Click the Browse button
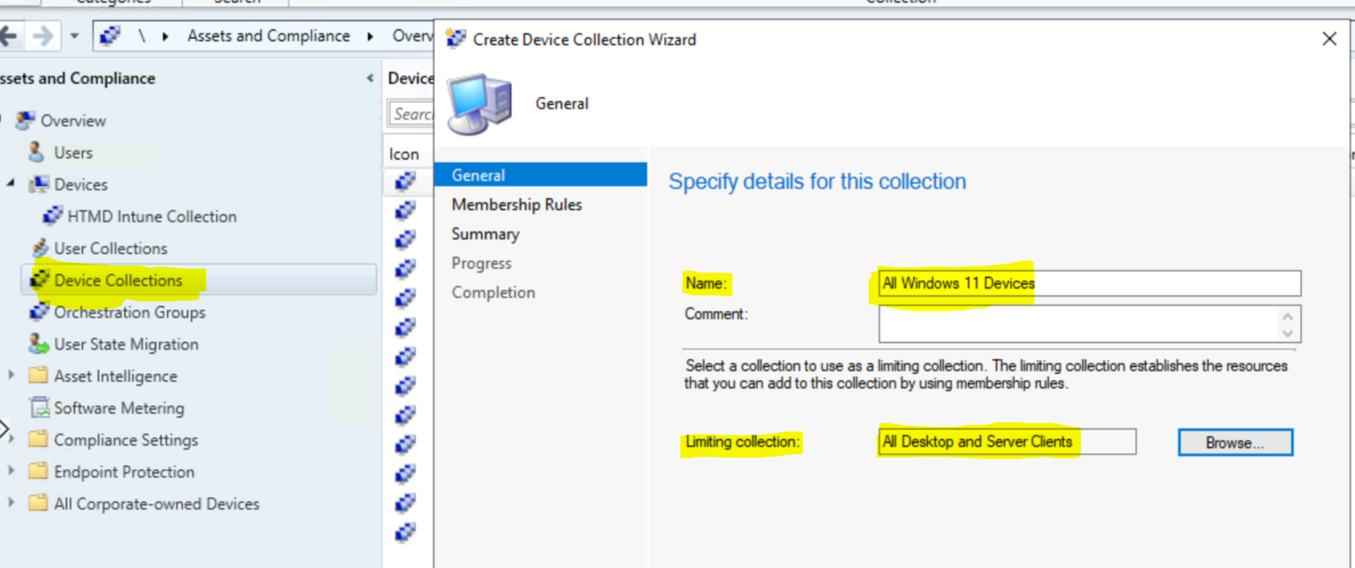1355x568 pixels. (1235, 443)
